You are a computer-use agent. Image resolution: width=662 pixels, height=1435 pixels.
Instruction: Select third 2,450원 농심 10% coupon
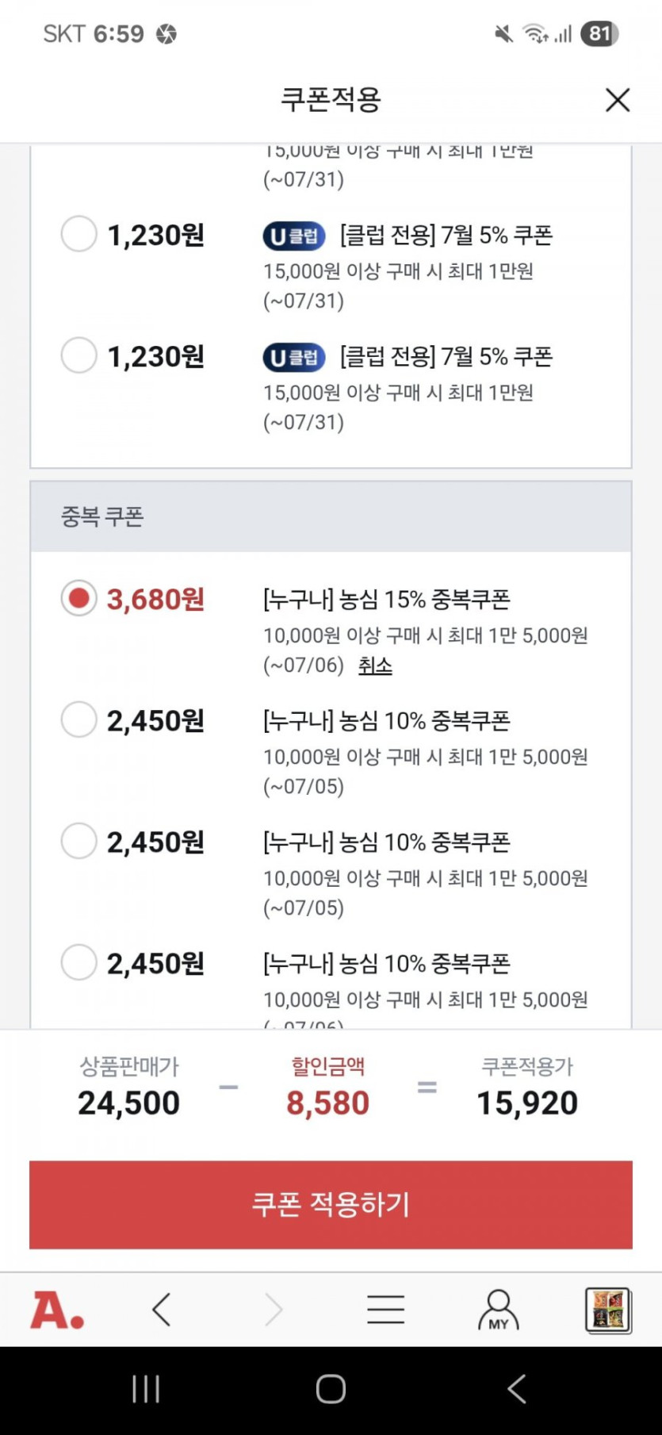click(79, 962)
